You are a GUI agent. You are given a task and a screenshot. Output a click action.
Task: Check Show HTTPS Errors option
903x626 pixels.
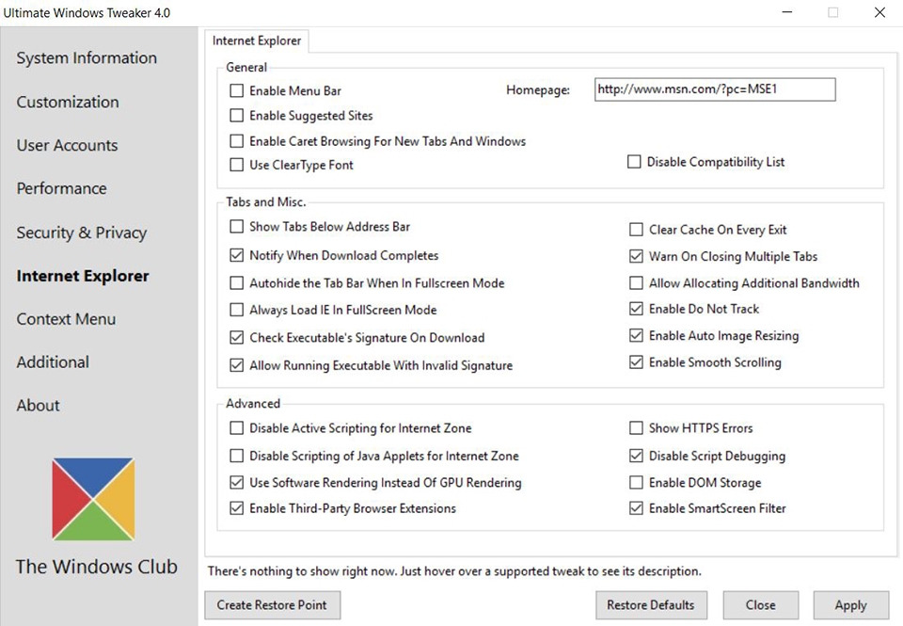tap(636, 428)
